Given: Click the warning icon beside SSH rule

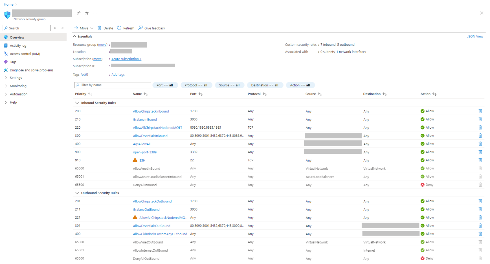Looking at the screenshot, I should point(135,160).
